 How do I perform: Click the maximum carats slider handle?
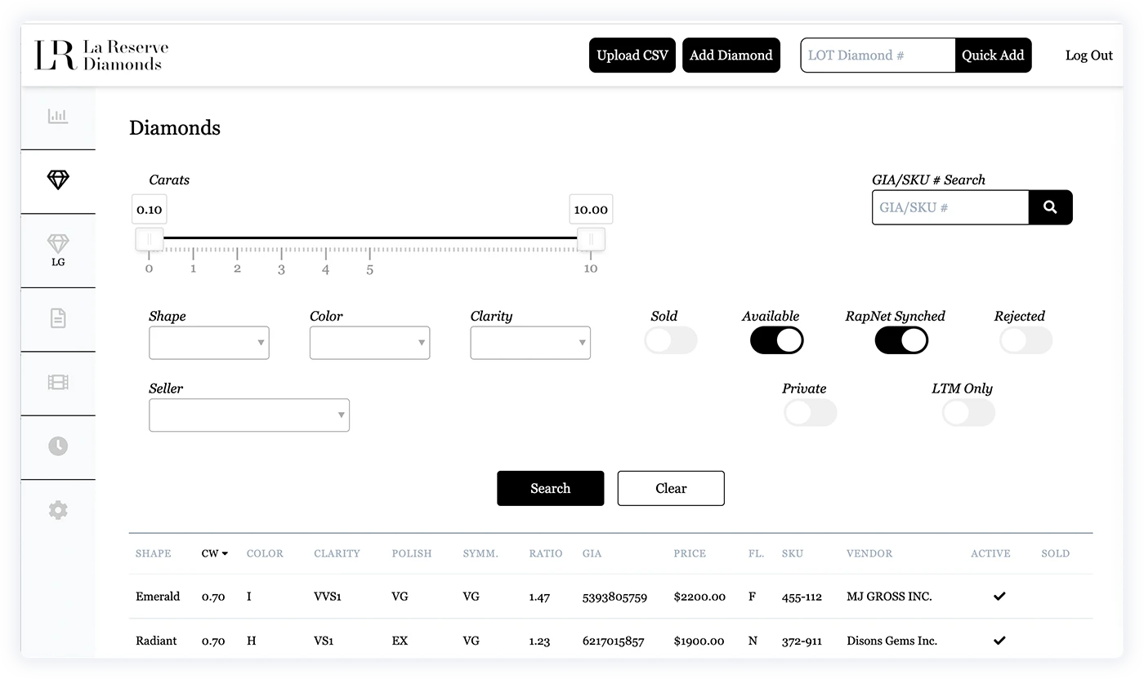pyautogui.click(x=591, y=239)
